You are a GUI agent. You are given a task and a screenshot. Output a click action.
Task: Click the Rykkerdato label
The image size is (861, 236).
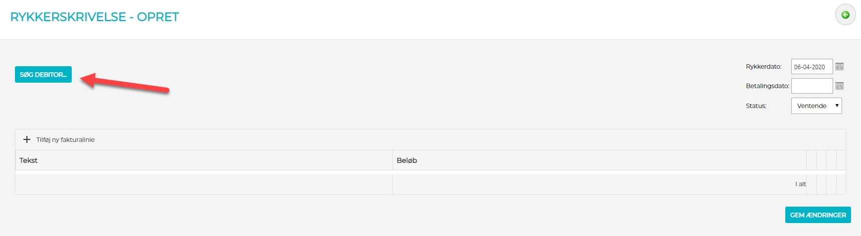coord(763,67)
